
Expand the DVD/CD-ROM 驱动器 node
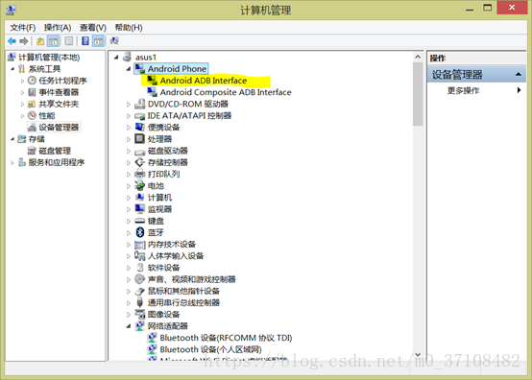(129, 105)
